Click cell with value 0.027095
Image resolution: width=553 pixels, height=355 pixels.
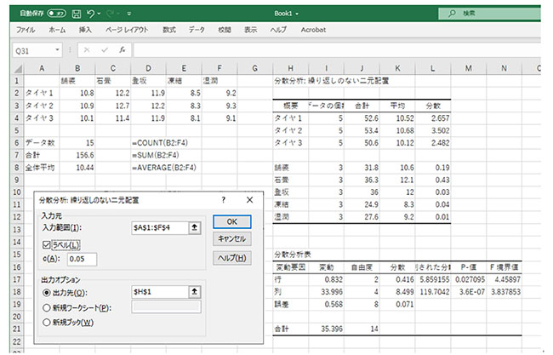click(x=469, y=279)
